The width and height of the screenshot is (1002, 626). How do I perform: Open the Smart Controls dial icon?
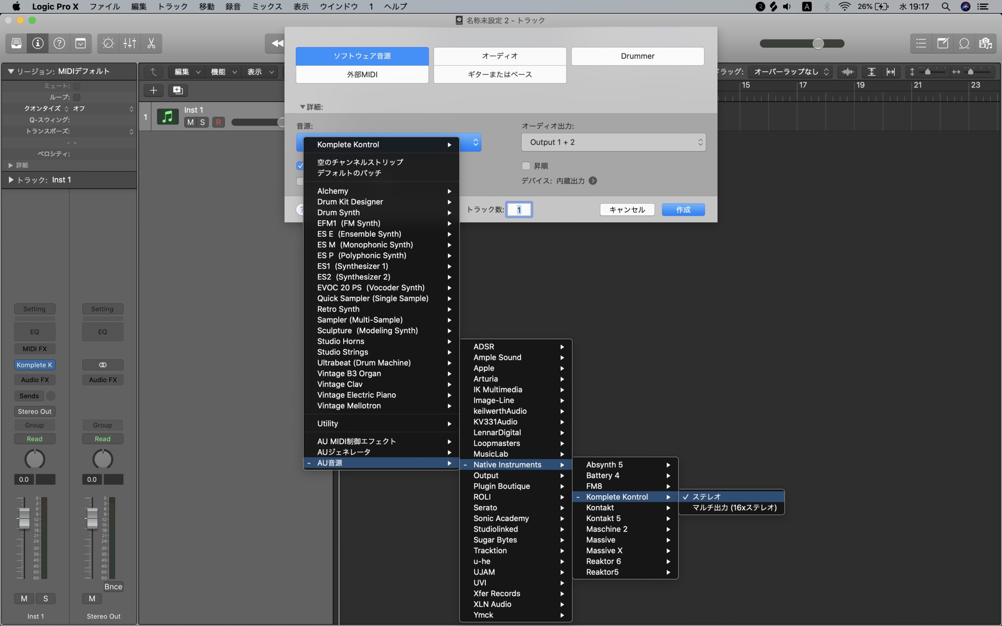point(108,43)
